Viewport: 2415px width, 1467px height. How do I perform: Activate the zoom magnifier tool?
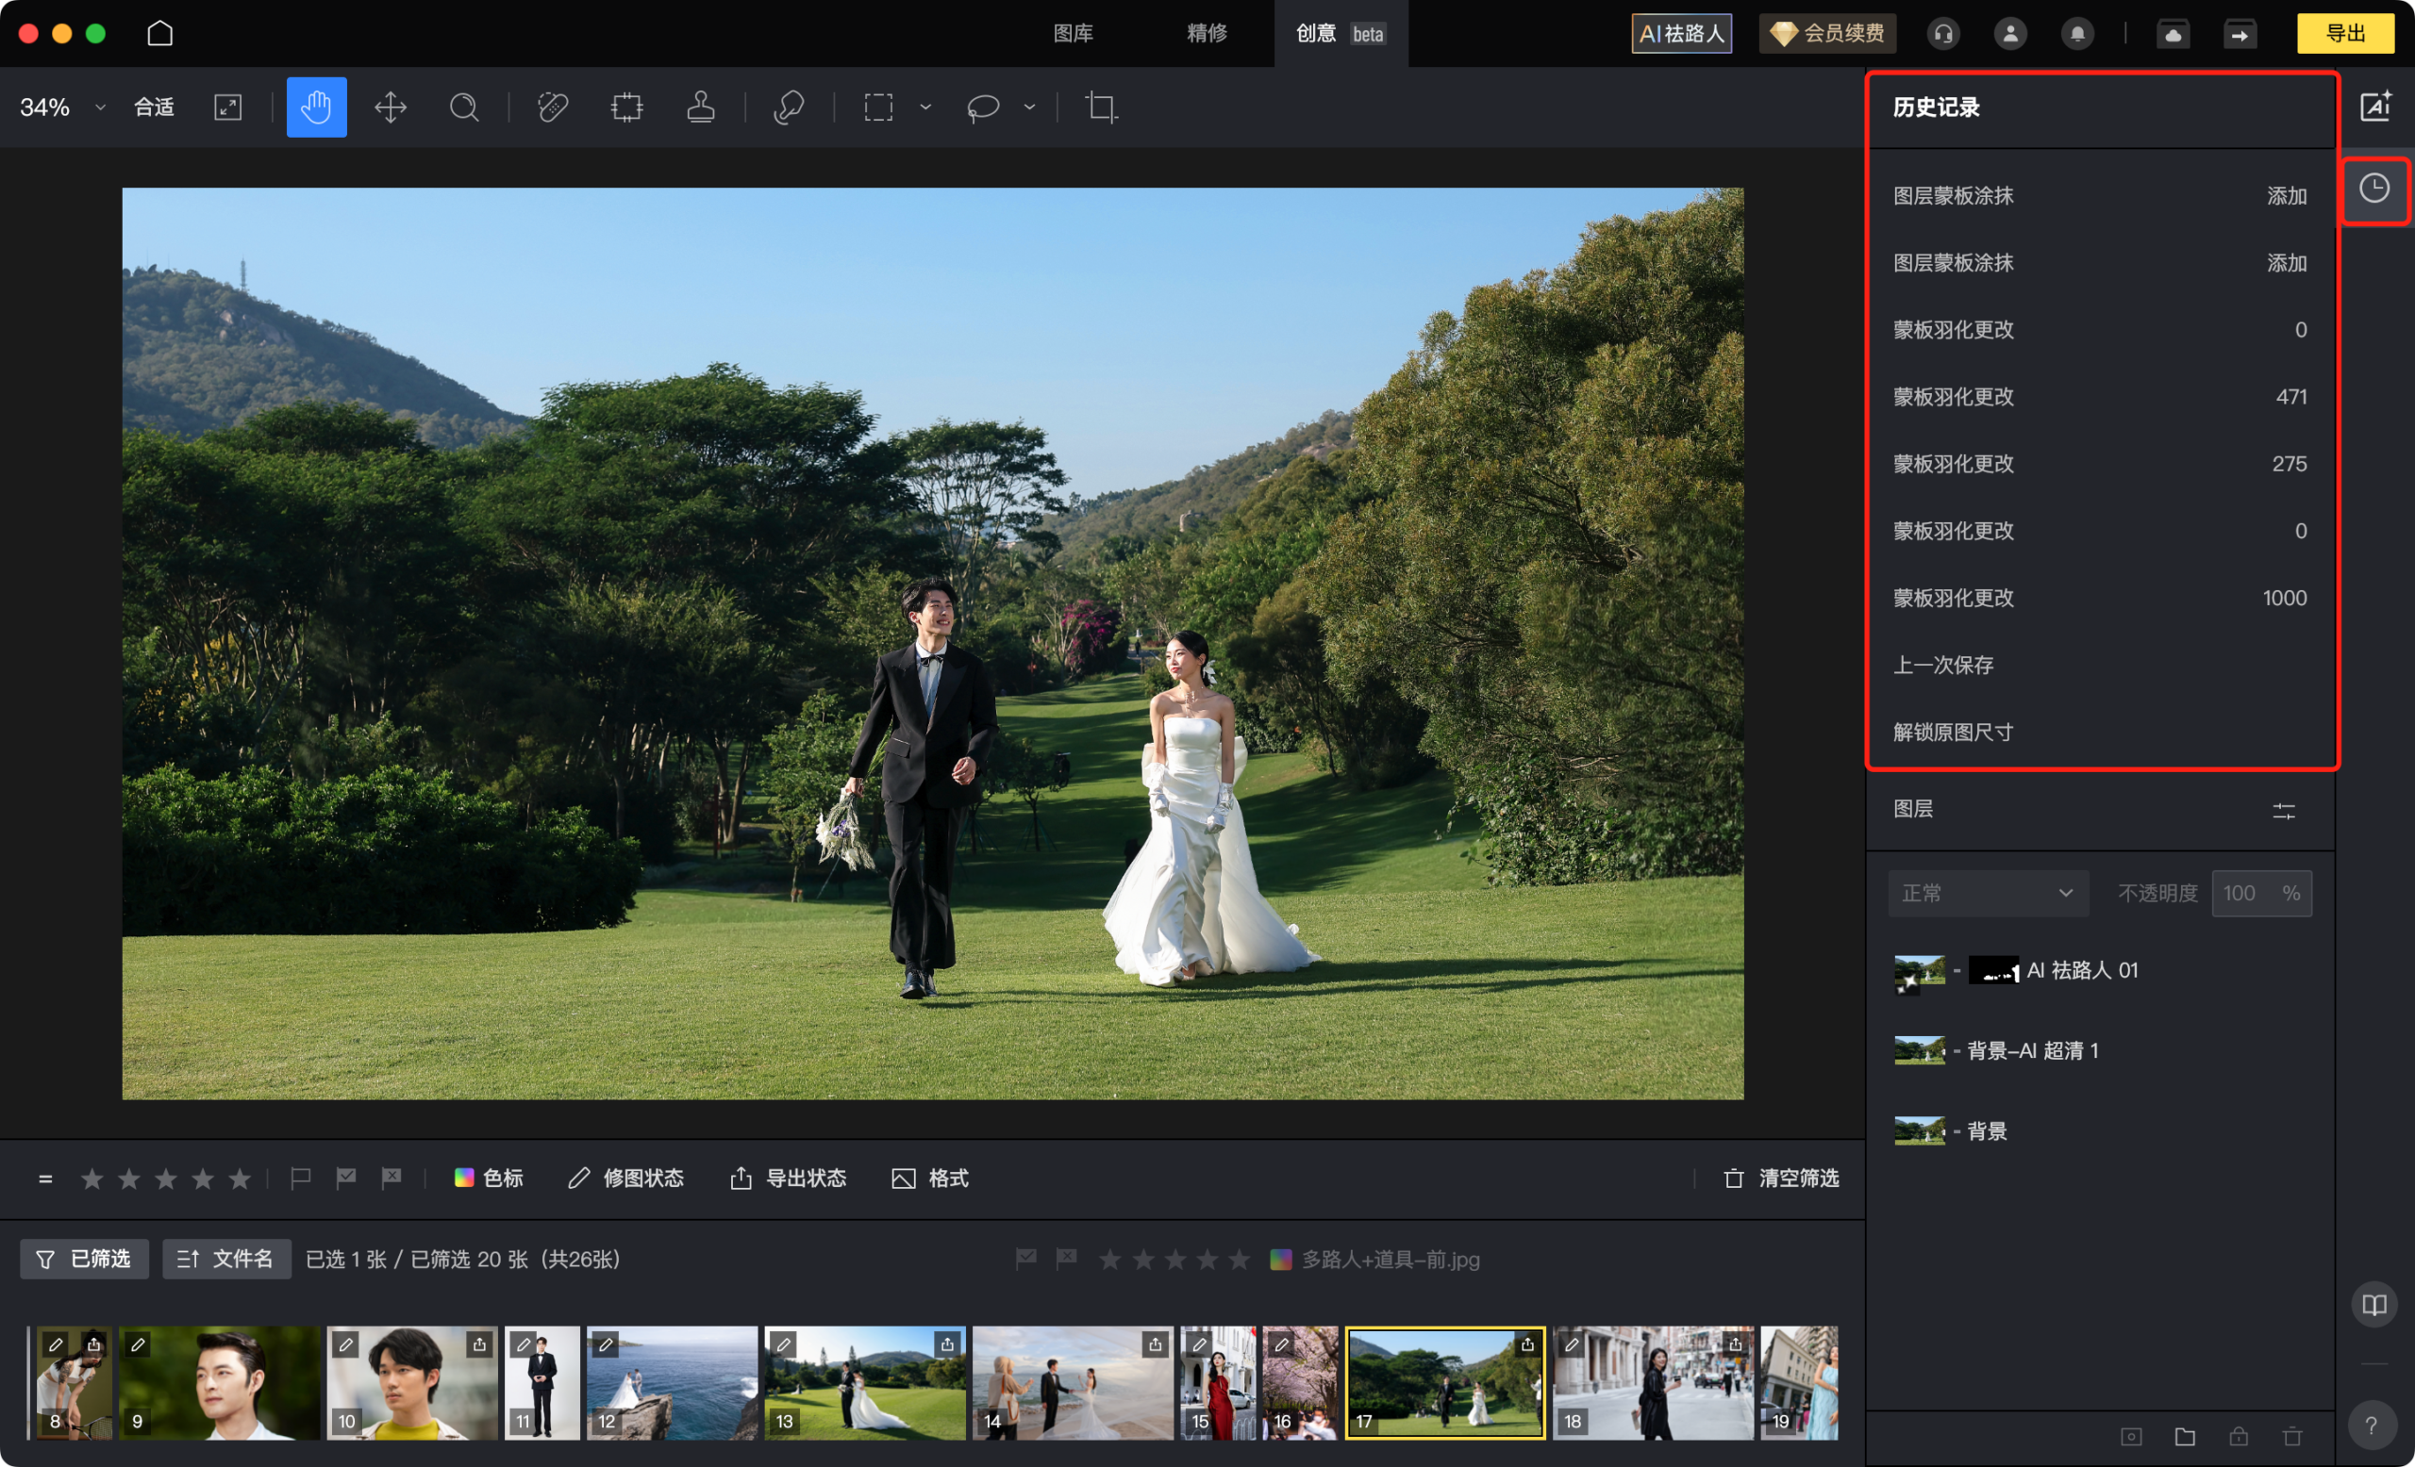[x=463, y=107]
